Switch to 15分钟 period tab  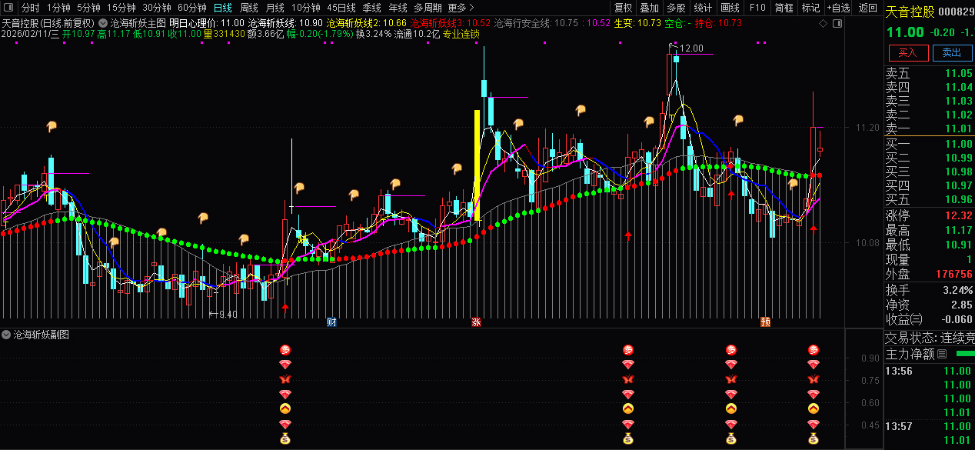click(x=121, y=8)
